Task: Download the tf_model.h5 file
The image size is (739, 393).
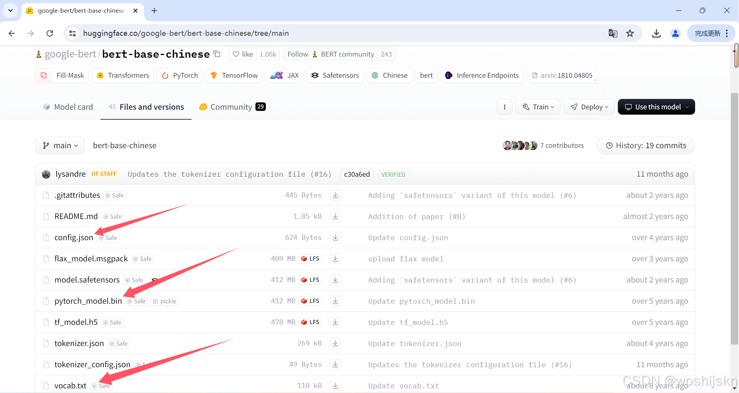Action: (x=335, y=322)
